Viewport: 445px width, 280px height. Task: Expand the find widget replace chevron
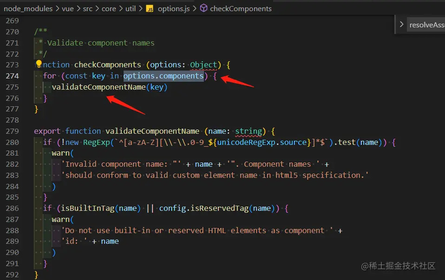[401, 25]
